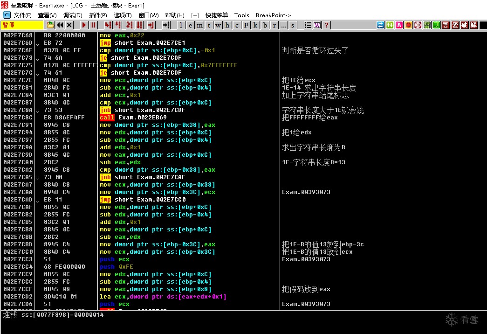Select address row 002E7C68
This screenshot has width=487, height=334.
click(x=18, y=35)
